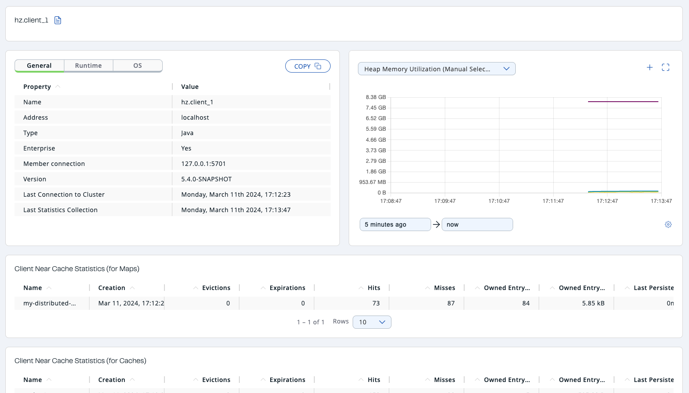Switch to the OS tab

tap(137, 65)
